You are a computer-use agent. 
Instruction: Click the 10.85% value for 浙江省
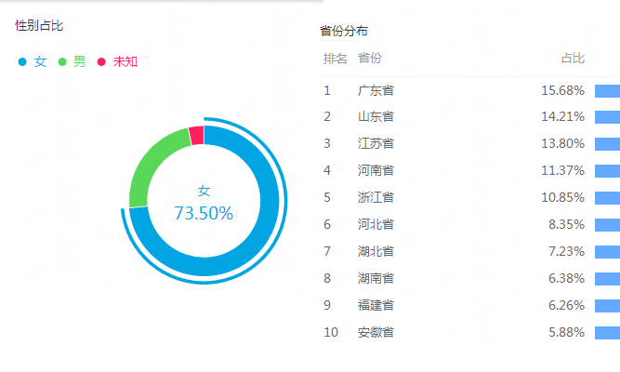coord(562,197)
